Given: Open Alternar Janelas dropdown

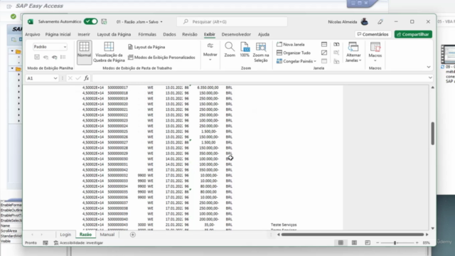Looking at the screenshot, I should (353, 52).
